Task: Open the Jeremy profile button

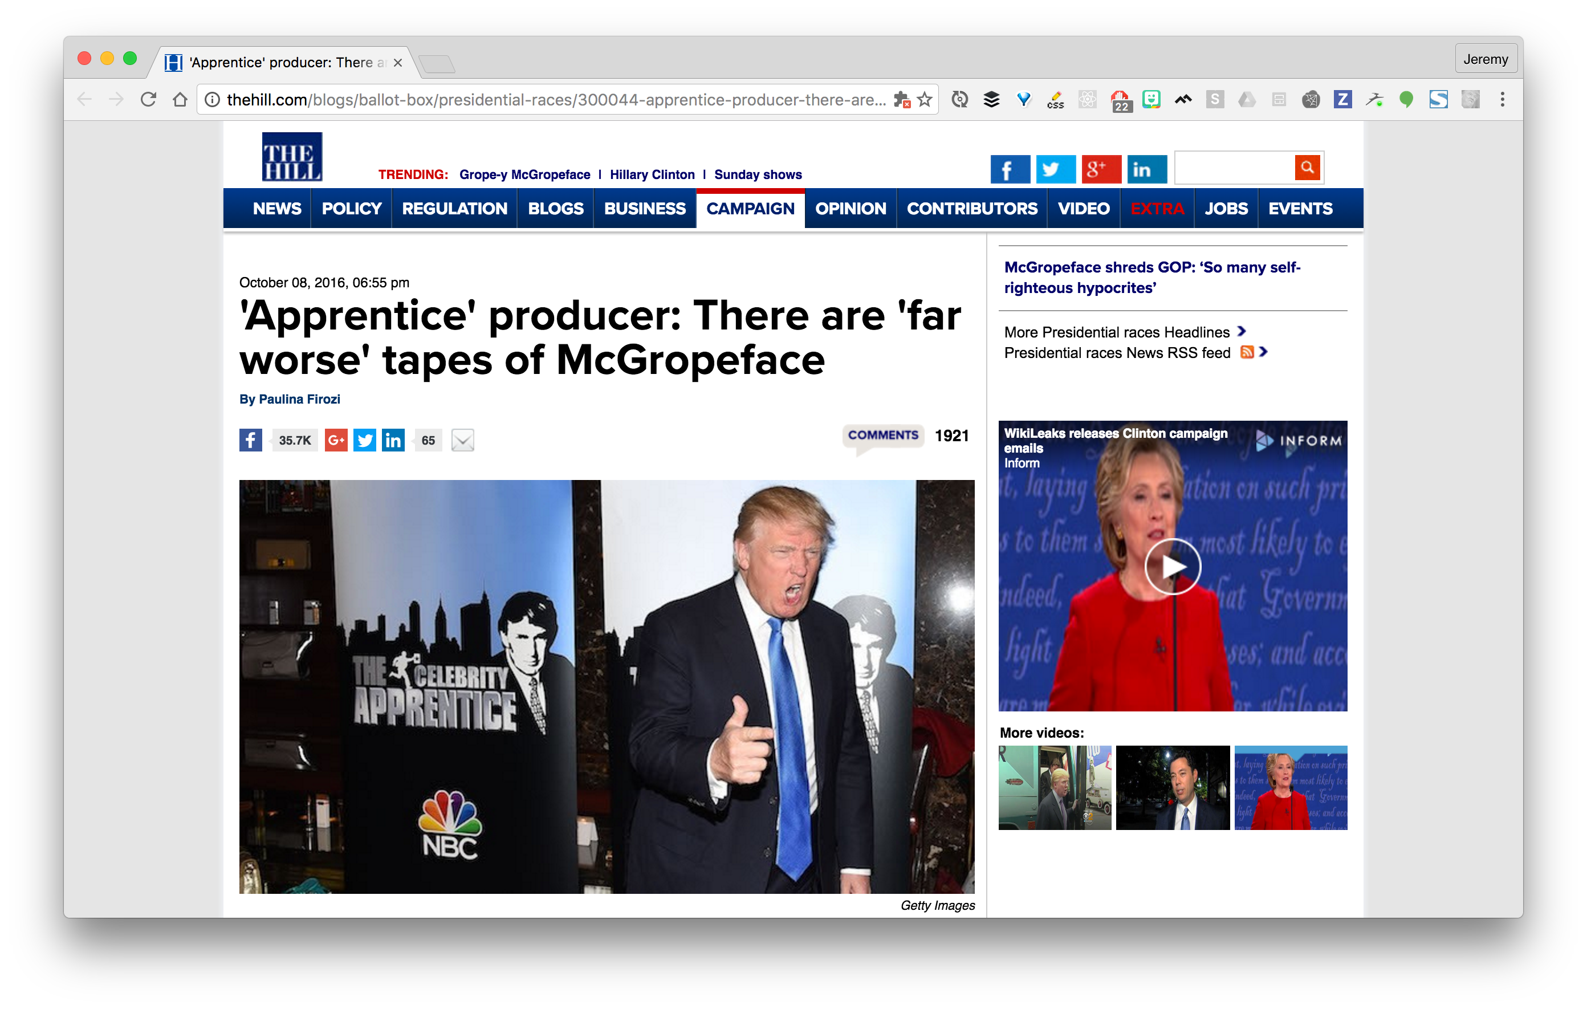Action: [1486, 59]
